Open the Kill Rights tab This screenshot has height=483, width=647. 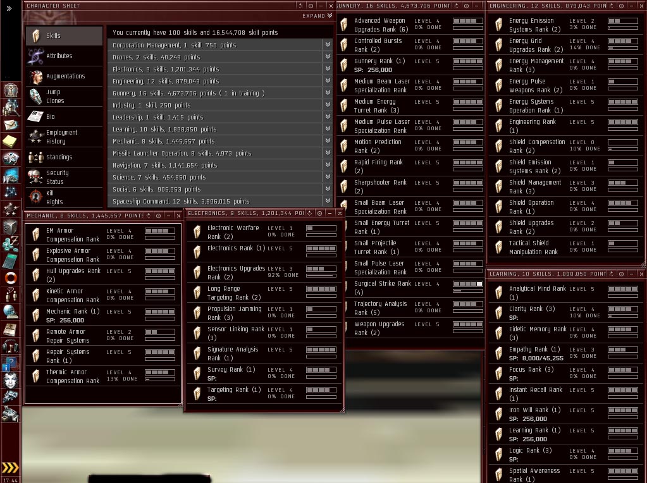coord(64,197)
